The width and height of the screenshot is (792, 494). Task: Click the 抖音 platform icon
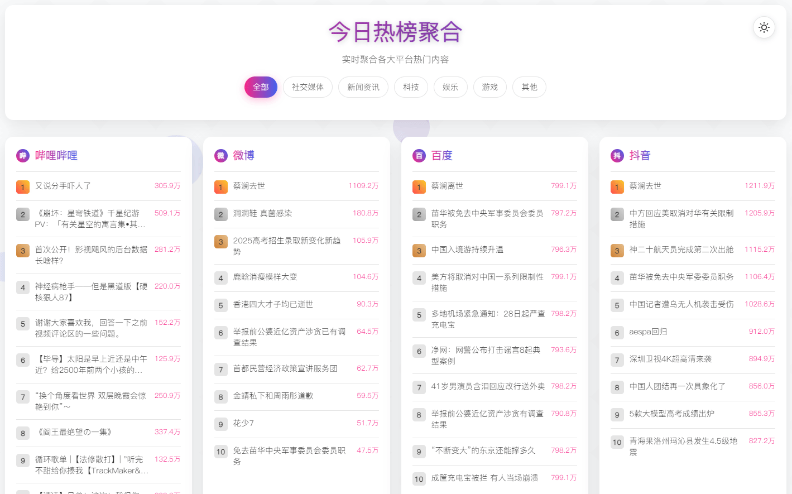(x=617, y=156)
